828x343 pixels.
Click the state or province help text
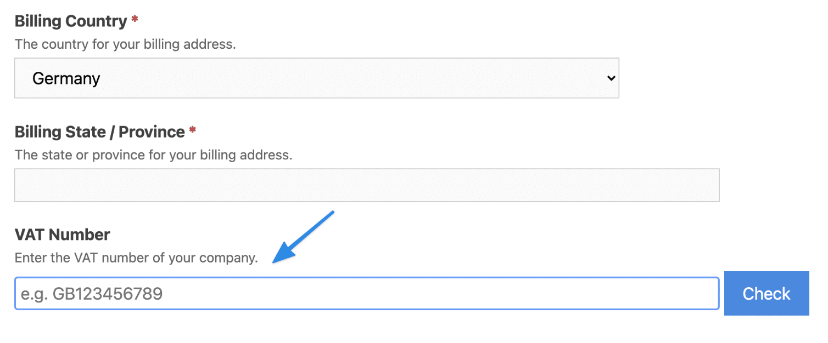[x=153, y=155]
